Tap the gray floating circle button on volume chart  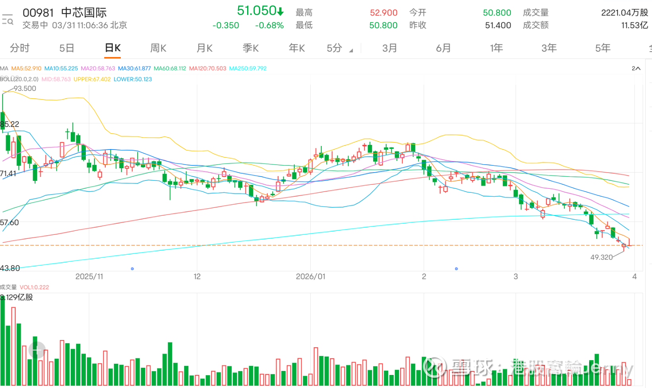[x=37, y=350]
